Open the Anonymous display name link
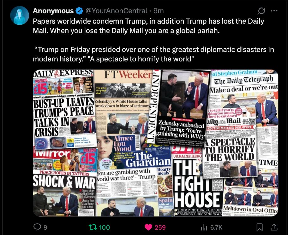This screenshot has width=288, height=235. 53,11
